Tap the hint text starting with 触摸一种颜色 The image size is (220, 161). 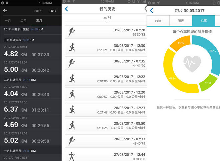188,107
